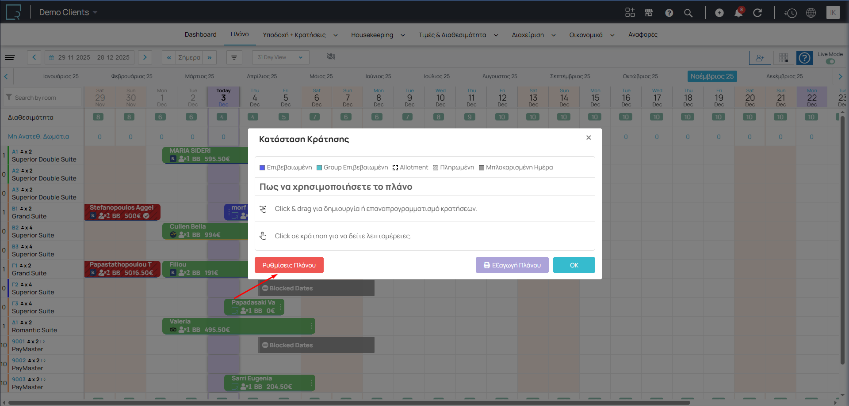
Task: Expand the Housekeeping menu
Action: click(378, 35)
